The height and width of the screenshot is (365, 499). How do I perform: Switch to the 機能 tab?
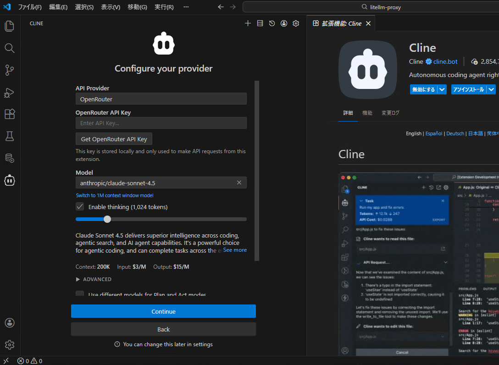pos(367,113)
